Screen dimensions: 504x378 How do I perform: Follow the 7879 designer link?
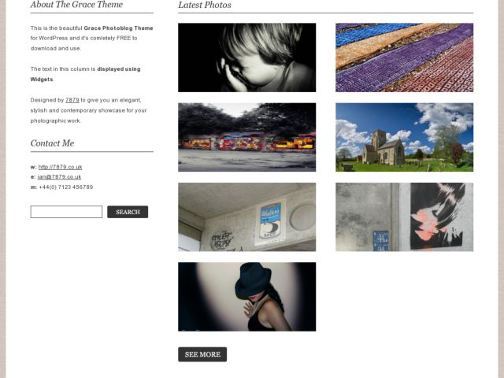72,100
